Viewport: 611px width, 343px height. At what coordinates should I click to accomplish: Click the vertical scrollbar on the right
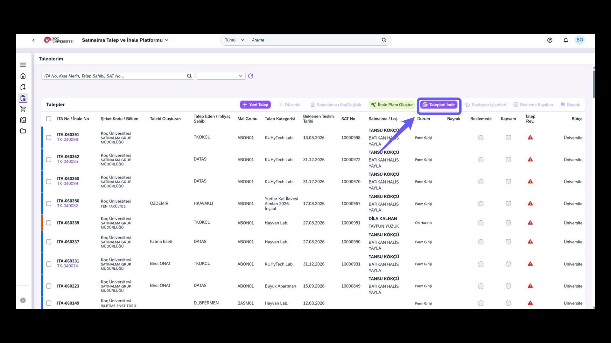click(x=593, y=84)
